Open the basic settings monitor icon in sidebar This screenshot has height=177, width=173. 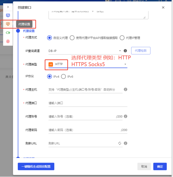(x=8, y=15)
